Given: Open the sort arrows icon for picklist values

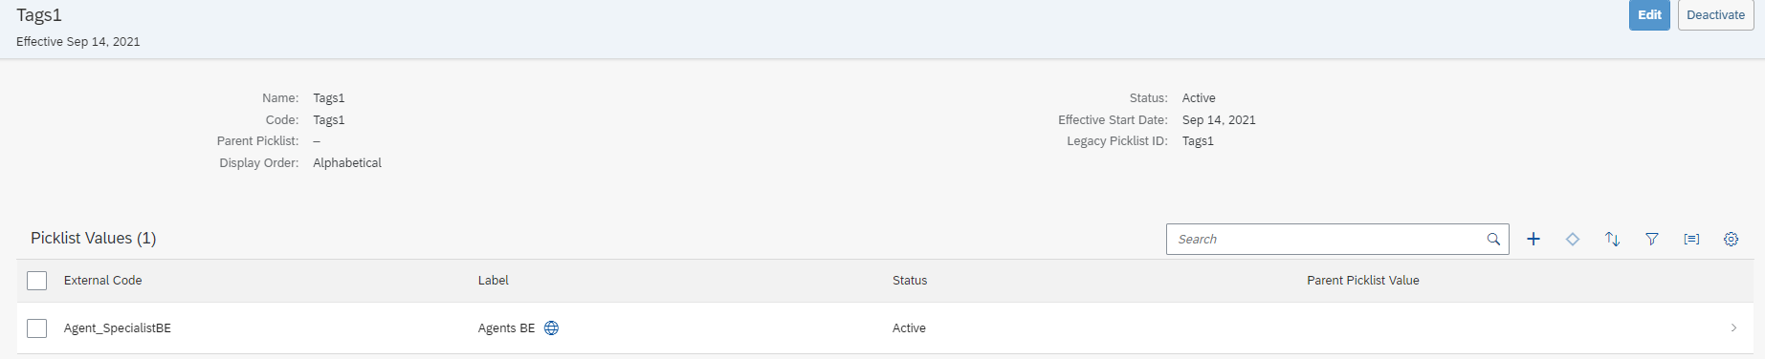Looking at the screenshot, I should [1612, 240].
